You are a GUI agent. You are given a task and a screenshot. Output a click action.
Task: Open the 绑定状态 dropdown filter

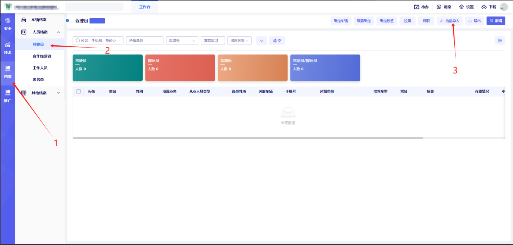tap(239, 41)
